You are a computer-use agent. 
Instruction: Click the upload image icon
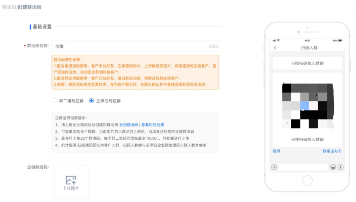(x=71, y=180)
